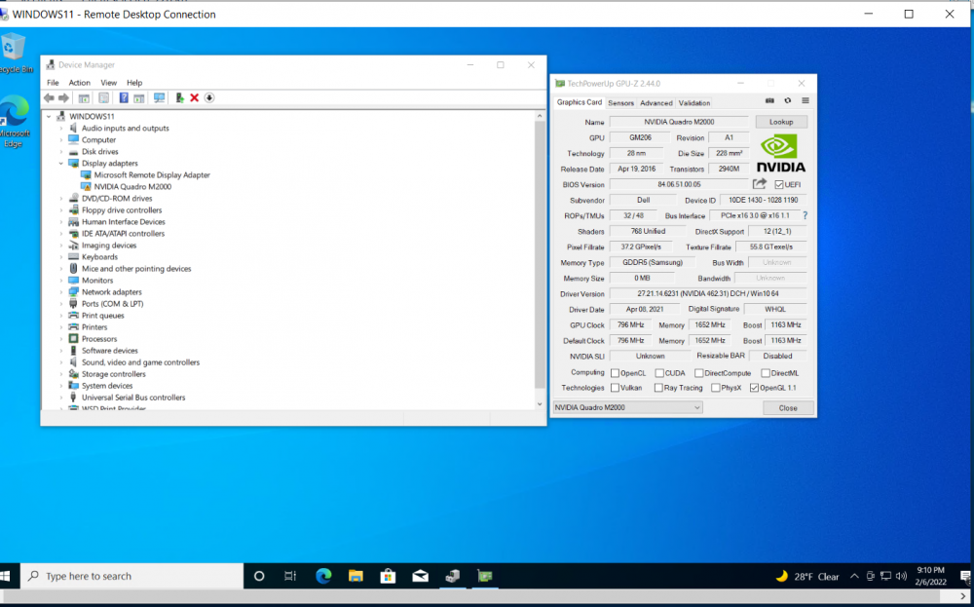Toggle the show/hide console tree toolbar icon
This screenshot has height=607, width=974.
click(84, 98)
